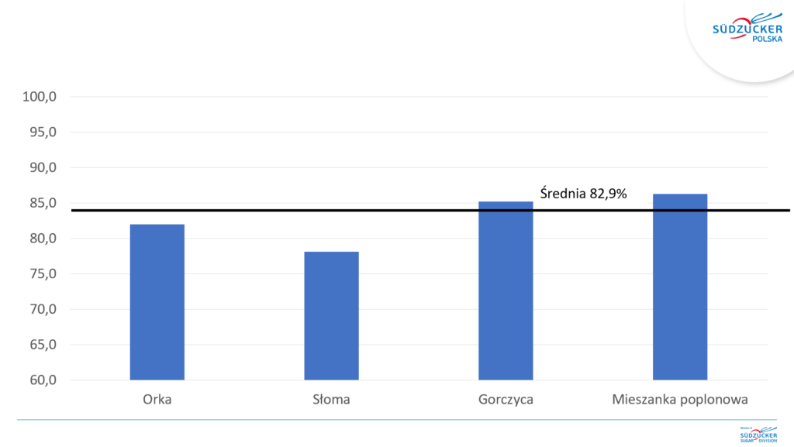This screenshot has height=447, width=794.
Task: Click the 75,0 axis value
Action: [x=43, y=273]
